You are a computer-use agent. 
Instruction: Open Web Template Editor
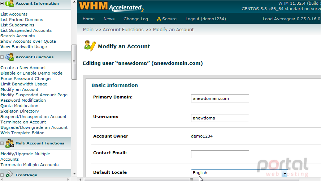[22, 133]
